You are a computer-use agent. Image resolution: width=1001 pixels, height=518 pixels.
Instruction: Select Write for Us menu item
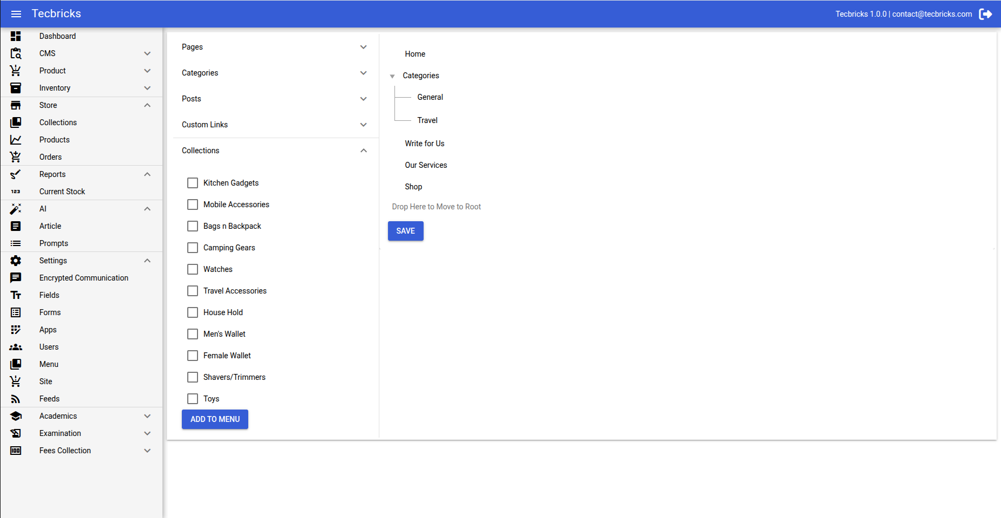click(425, 144)
